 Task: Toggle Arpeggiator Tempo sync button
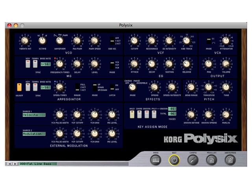[35, 87]
